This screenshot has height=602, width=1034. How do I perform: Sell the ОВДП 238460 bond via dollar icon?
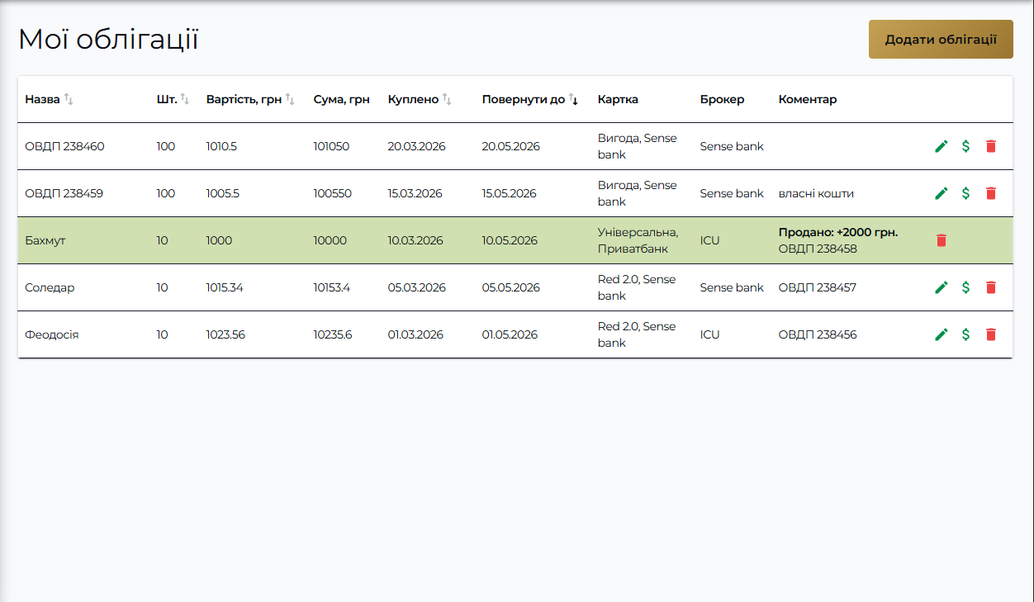point(966,146)
